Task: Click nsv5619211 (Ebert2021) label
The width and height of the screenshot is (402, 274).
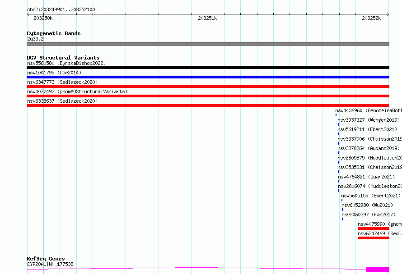Action: coord(367,129)
